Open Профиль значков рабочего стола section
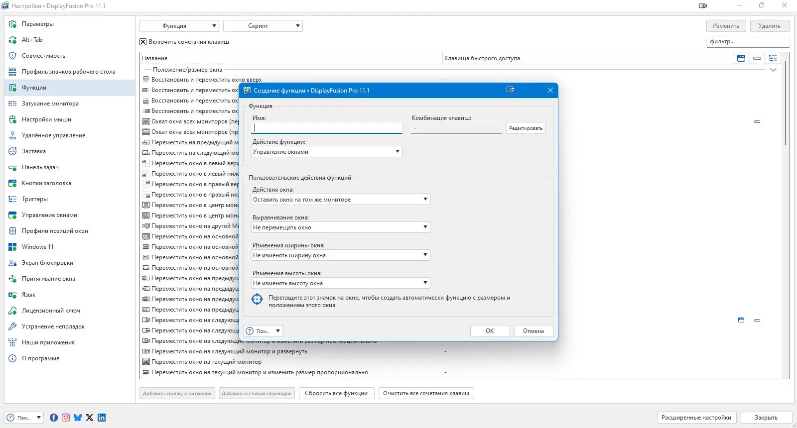Image resolution: width=797 pixels, height=428 pixels. click(70, 72)
